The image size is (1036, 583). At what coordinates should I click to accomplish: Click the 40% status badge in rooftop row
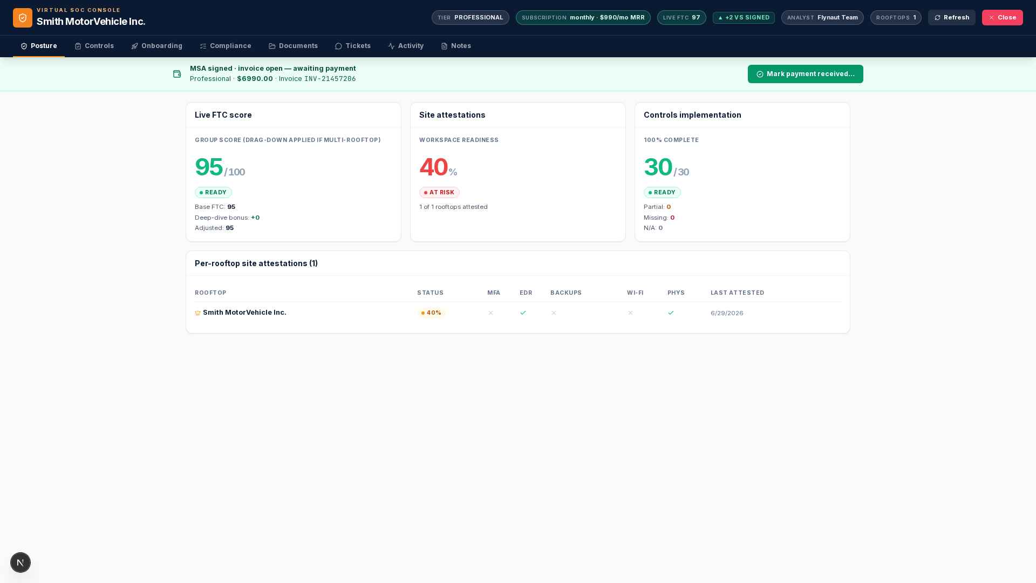point(431,313)
